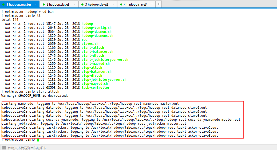Click the rcc file name
The width and height of the screenshot is (277, 150).
click(x=84, y=40)
